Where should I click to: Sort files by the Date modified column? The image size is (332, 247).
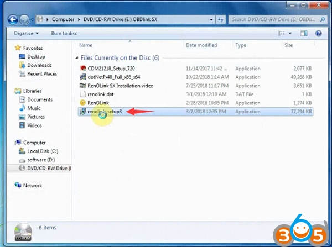201,45
